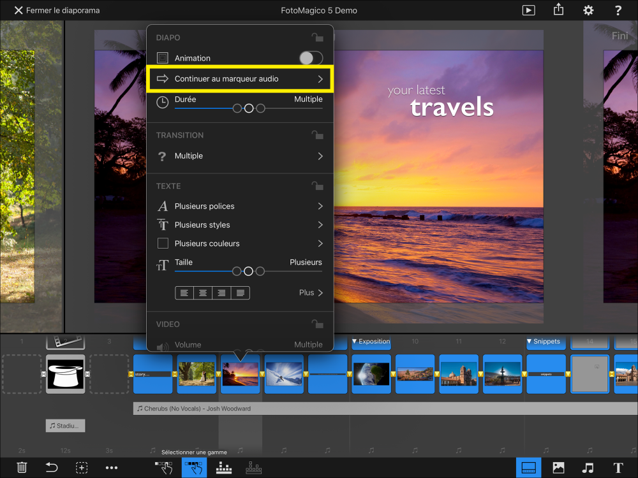Open the image browser icon
638x478 pixels.
coord(558,467)
